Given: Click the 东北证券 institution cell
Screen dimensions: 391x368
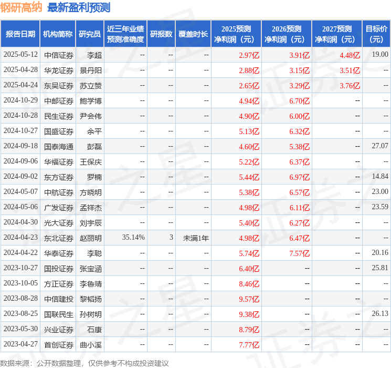Looking at the screenshot, I should click(x=59, y=238).
